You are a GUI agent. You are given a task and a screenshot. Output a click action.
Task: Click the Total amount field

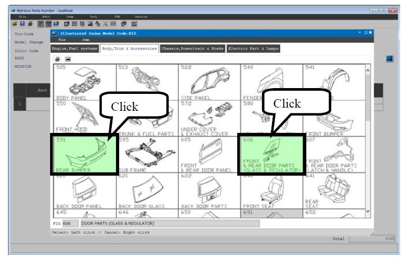pos(372,238)
